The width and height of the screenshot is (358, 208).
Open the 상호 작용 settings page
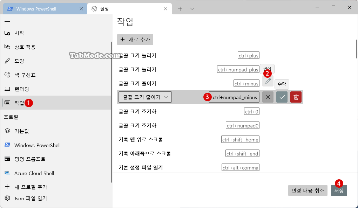(x=56, y=47)
